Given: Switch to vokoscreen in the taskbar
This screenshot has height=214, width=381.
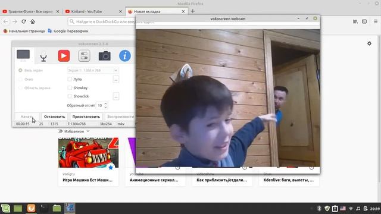Looking at the screenshot, I should coord(70,208).
